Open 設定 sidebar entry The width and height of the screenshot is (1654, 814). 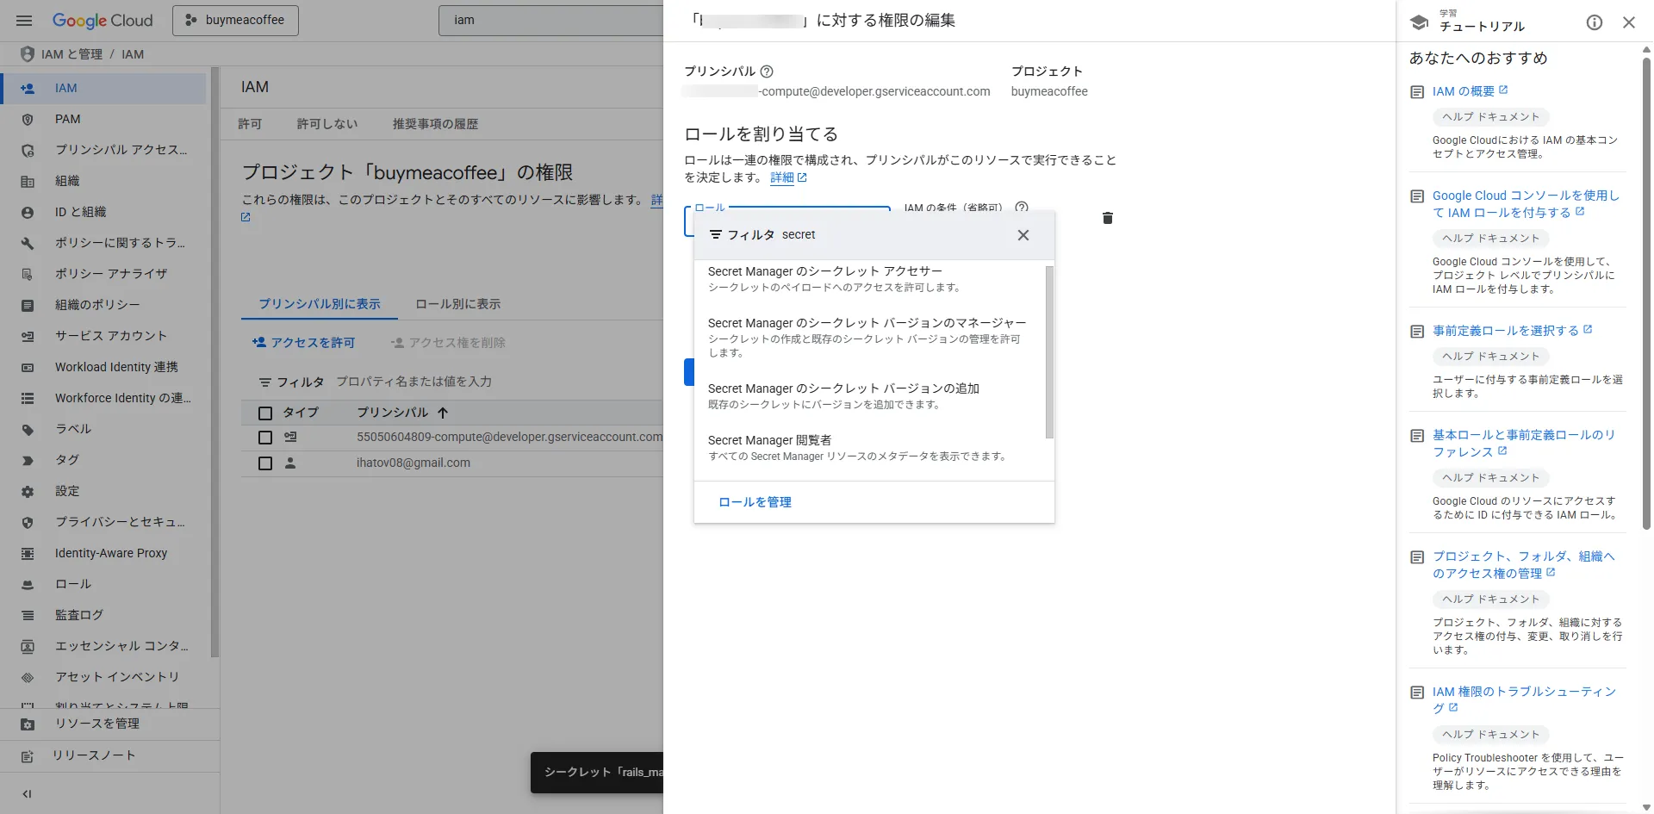pos(103,491)
